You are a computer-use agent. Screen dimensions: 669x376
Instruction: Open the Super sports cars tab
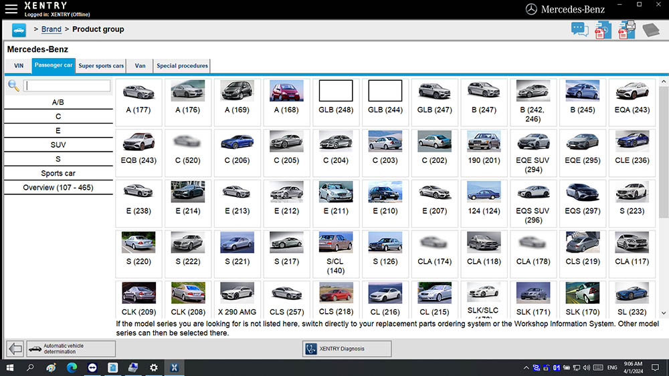(101, 66)
